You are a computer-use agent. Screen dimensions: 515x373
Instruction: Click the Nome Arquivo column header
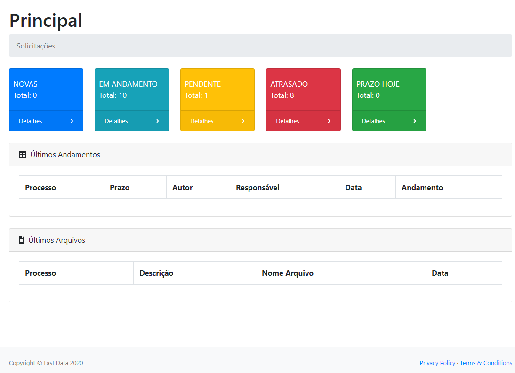coord(288,273)
